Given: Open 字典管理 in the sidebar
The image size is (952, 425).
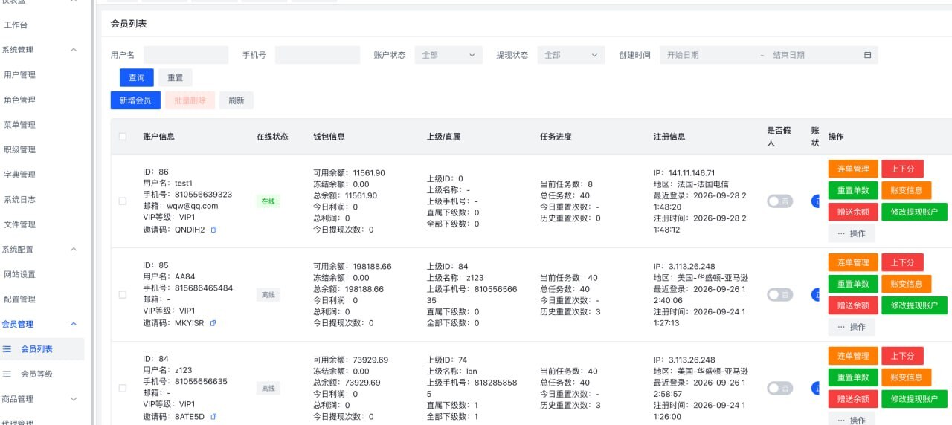Looking at the screenshot, I should [x=20, y=175].
